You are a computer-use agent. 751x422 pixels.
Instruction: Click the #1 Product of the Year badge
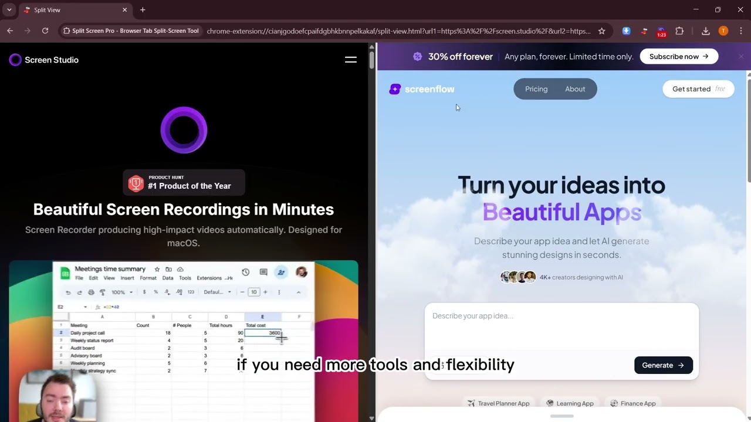click(x=184, y=183)
